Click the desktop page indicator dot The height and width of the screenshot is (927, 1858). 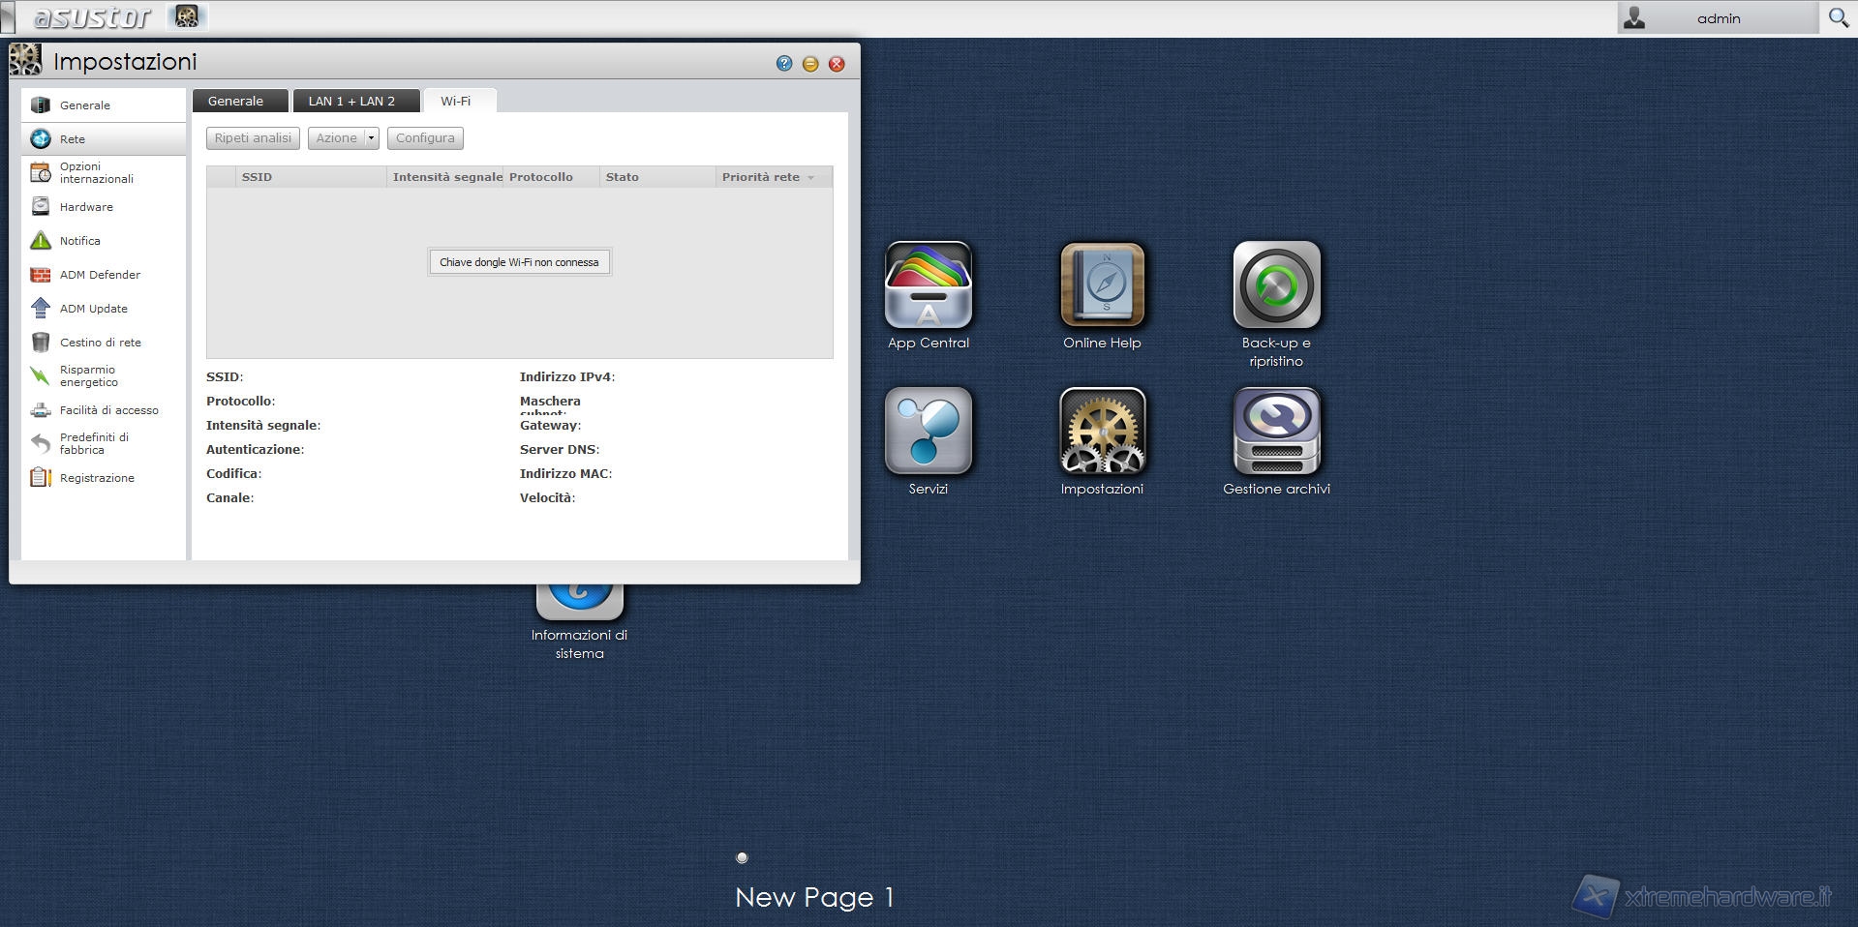pyautogui.click(x=742, y=857)
